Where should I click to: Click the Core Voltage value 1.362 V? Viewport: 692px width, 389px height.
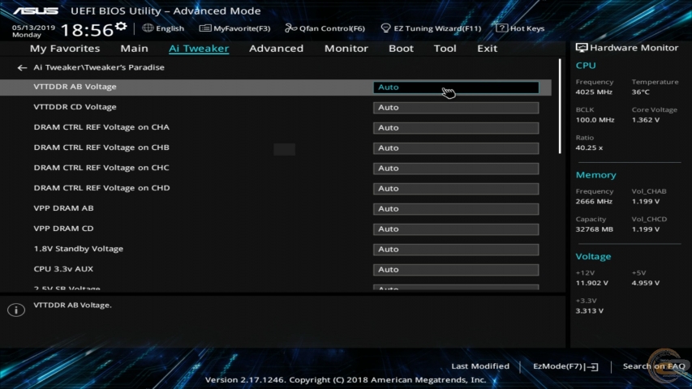point(646,120)
